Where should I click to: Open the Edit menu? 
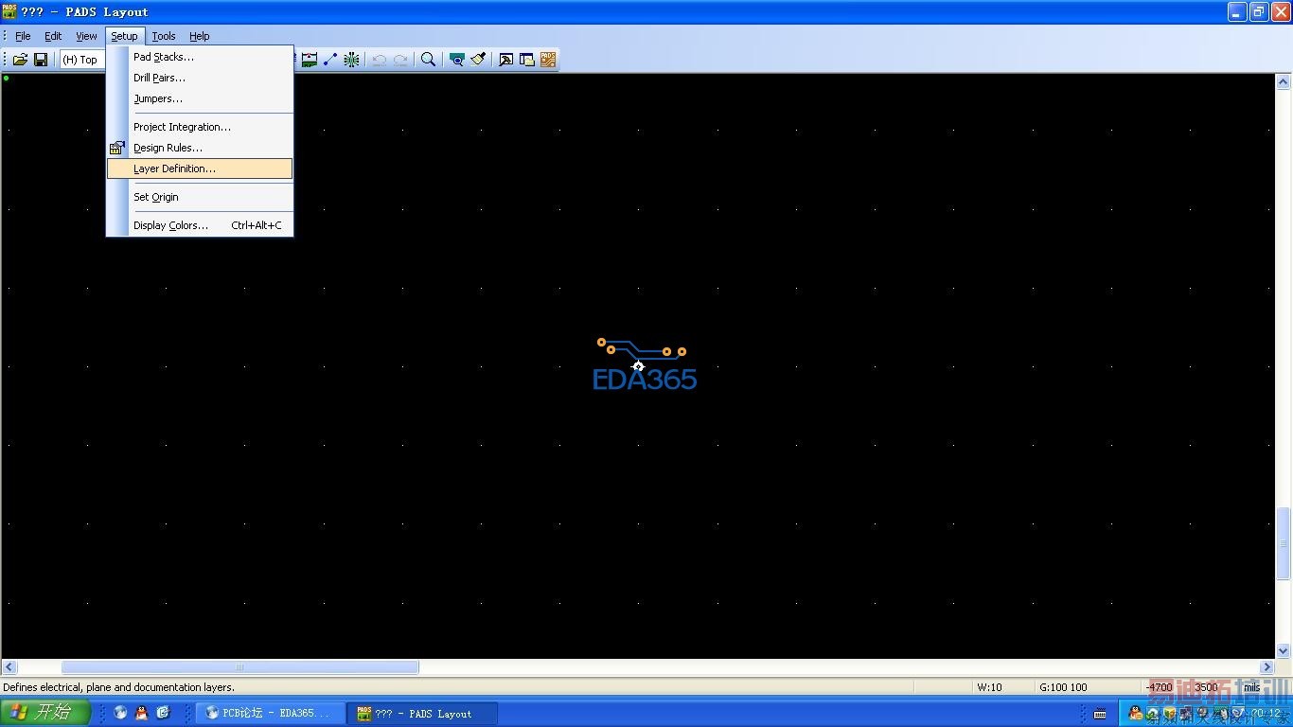[53, 36]
